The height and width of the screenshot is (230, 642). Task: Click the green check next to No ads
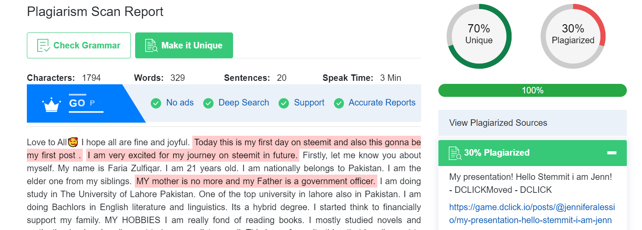[156, 103]
